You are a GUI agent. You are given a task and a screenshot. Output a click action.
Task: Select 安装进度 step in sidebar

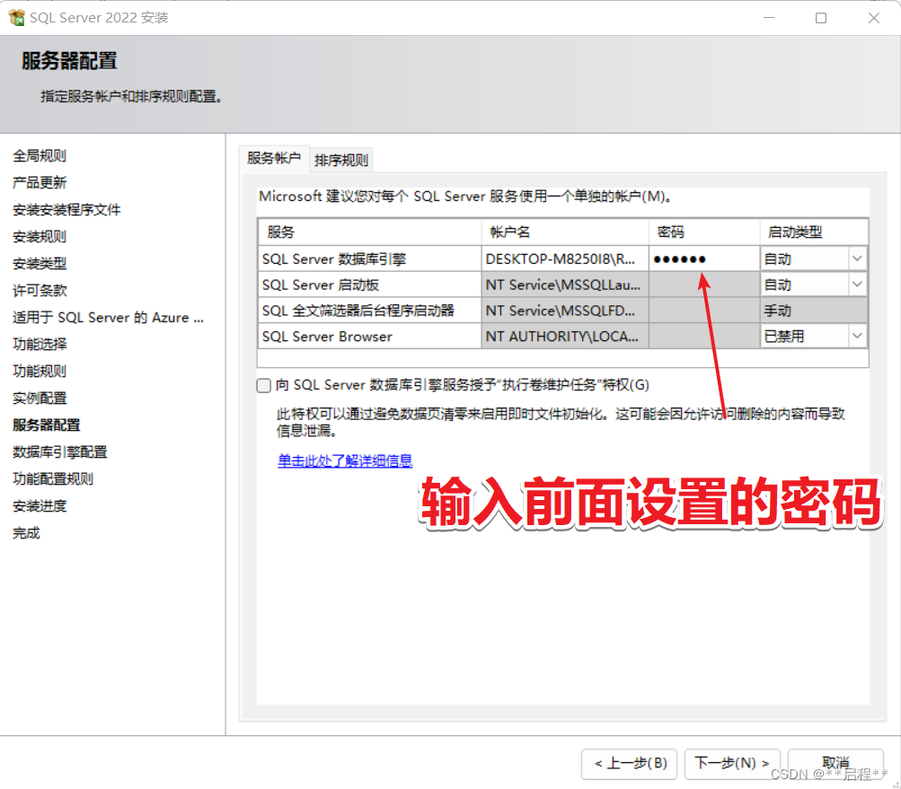(40, 506)
